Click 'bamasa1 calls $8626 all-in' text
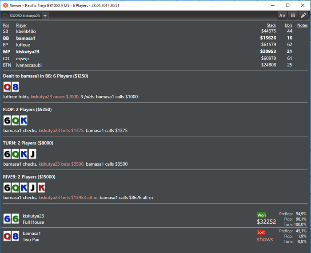This screenshot has width=311, height=253. click(126, 198)
